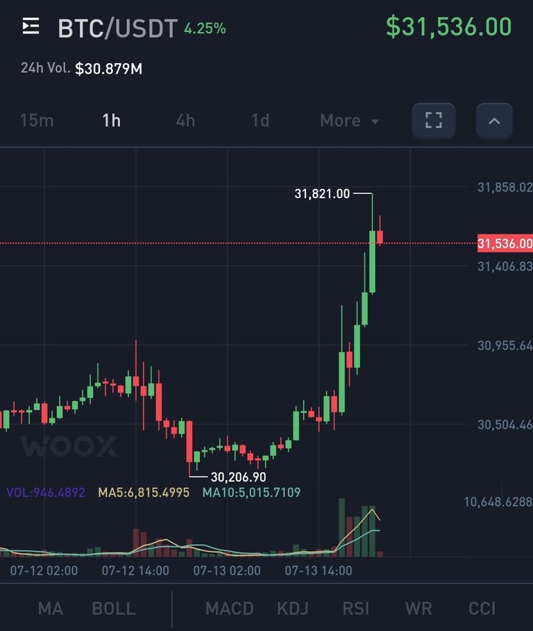Switch to the 1h timeframe
Viewport: 533px width, 631px height.
point(111,121)
